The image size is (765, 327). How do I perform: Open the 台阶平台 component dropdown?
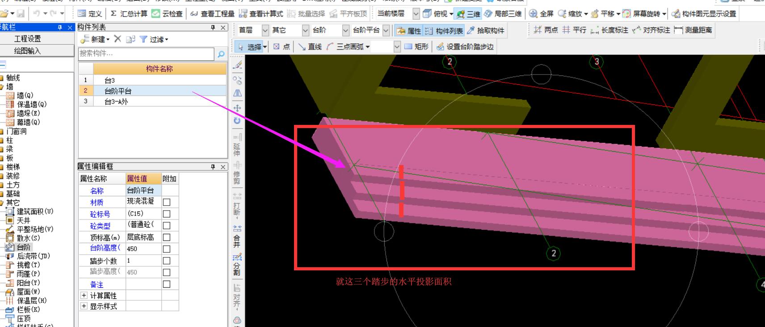pos(386,30)
